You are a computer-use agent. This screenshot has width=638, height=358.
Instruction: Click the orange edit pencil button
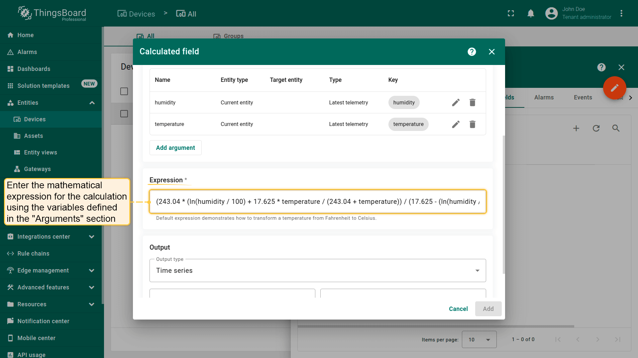click(x=614, y=88)
